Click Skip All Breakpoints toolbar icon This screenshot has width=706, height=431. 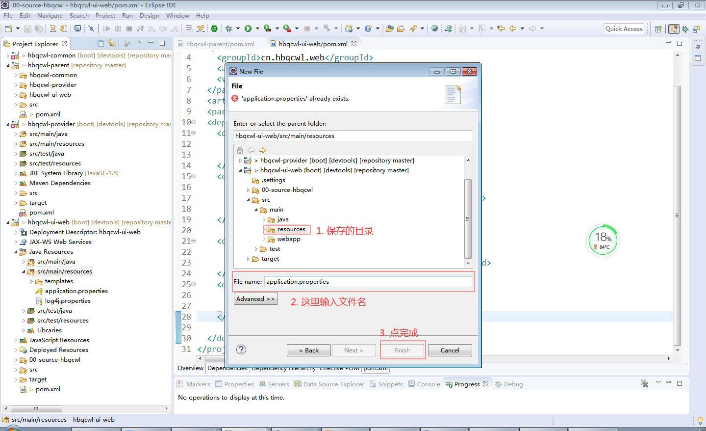click(x=91, y=28)
